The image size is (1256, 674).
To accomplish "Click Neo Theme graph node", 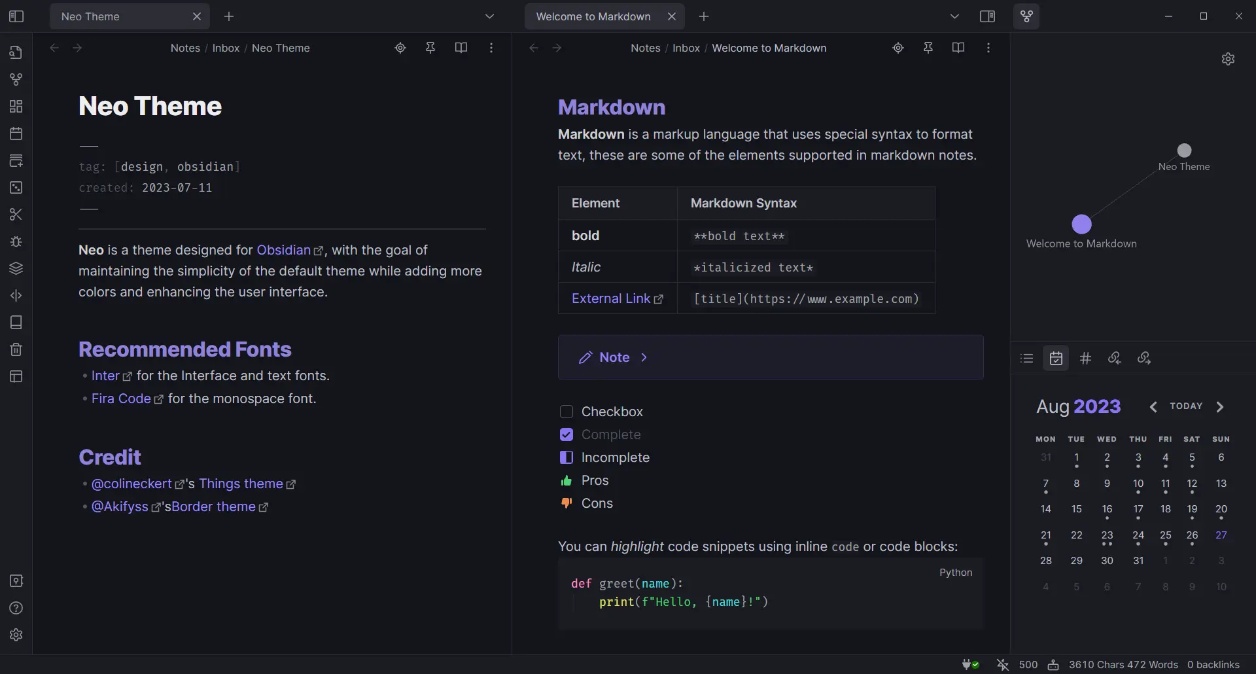I will point(1184,151).
